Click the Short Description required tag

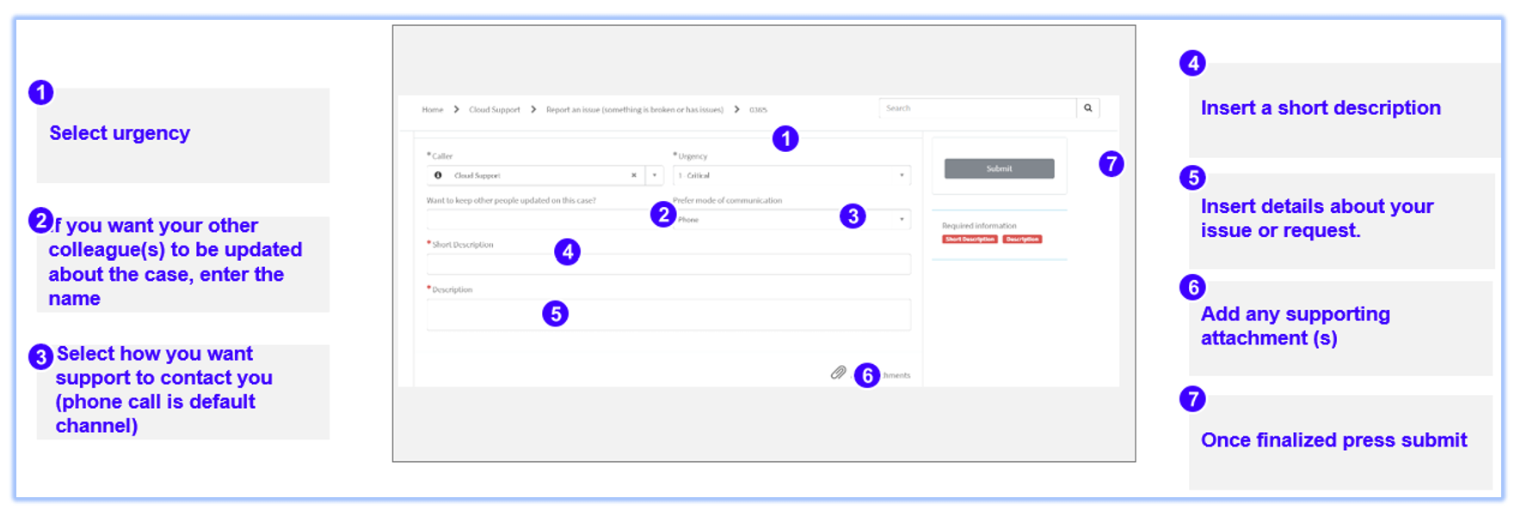click(970, 240)
